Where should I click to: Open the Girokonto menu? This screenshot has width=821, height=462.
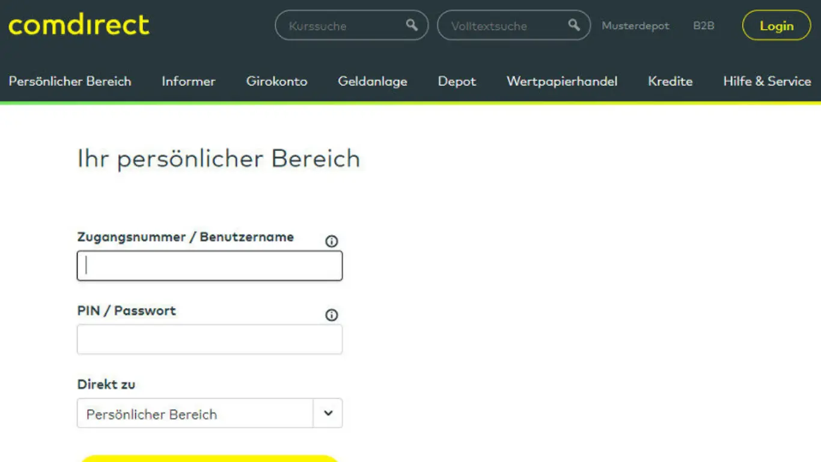(x=276, y=81)
